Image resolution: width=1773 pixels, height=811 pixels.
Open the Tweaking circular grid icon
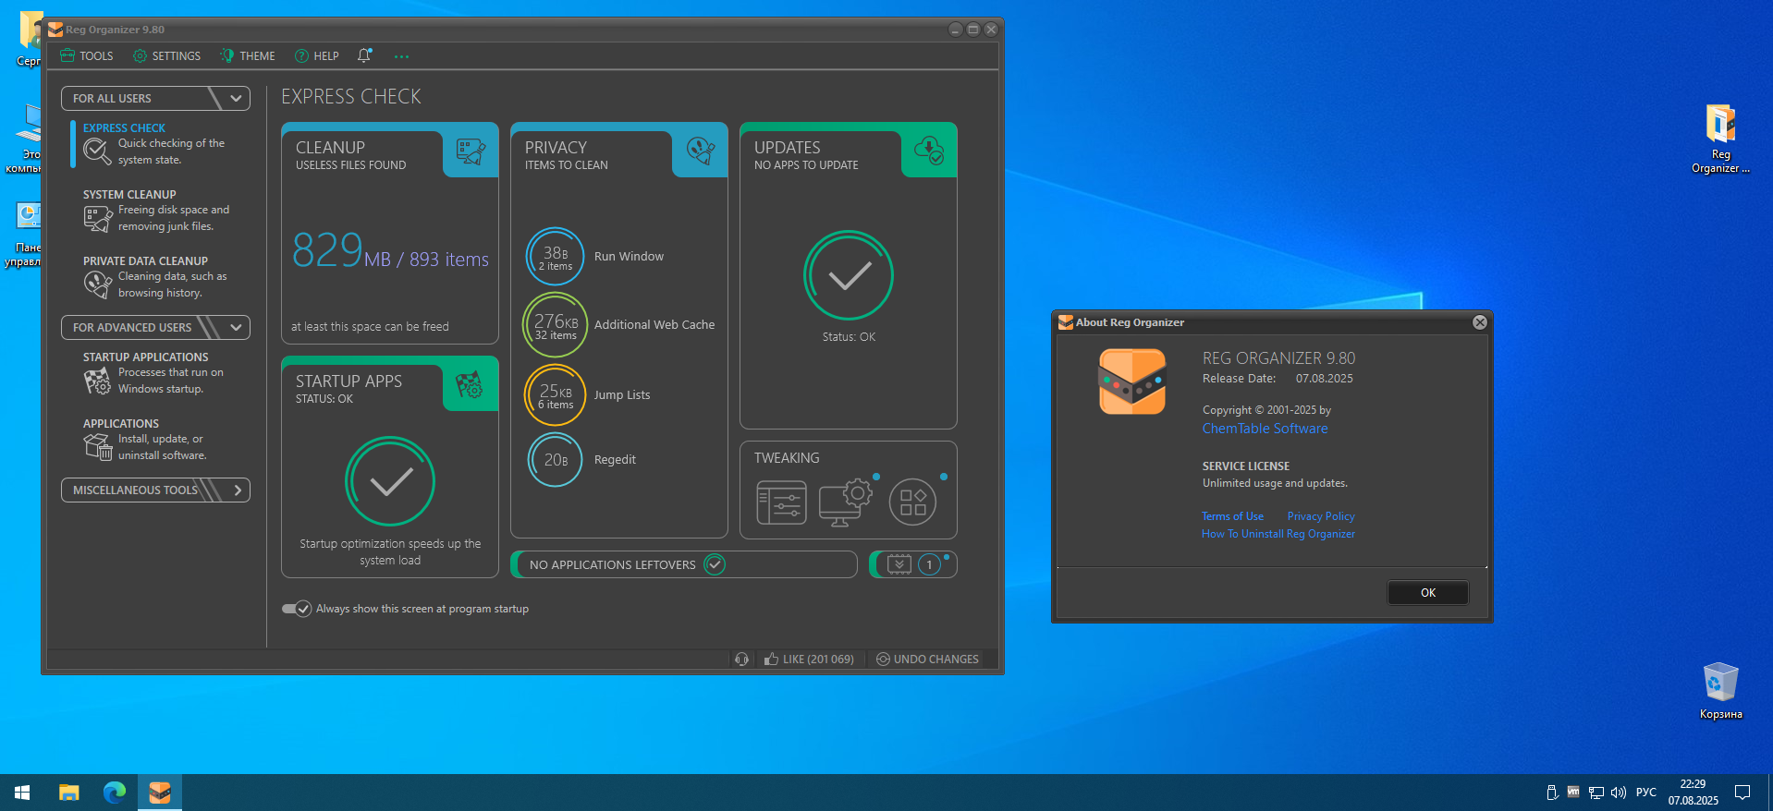pyautogui.click(x=912, y=502)
